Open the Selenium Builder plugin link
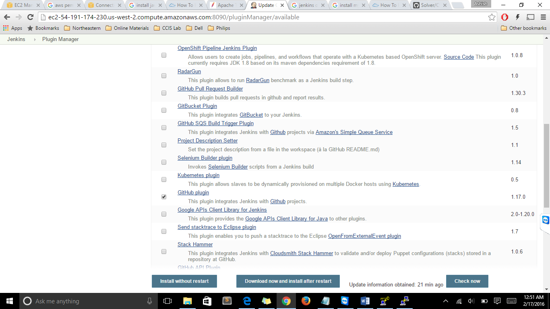Screen dimensions: 550x309 point(205,158)
